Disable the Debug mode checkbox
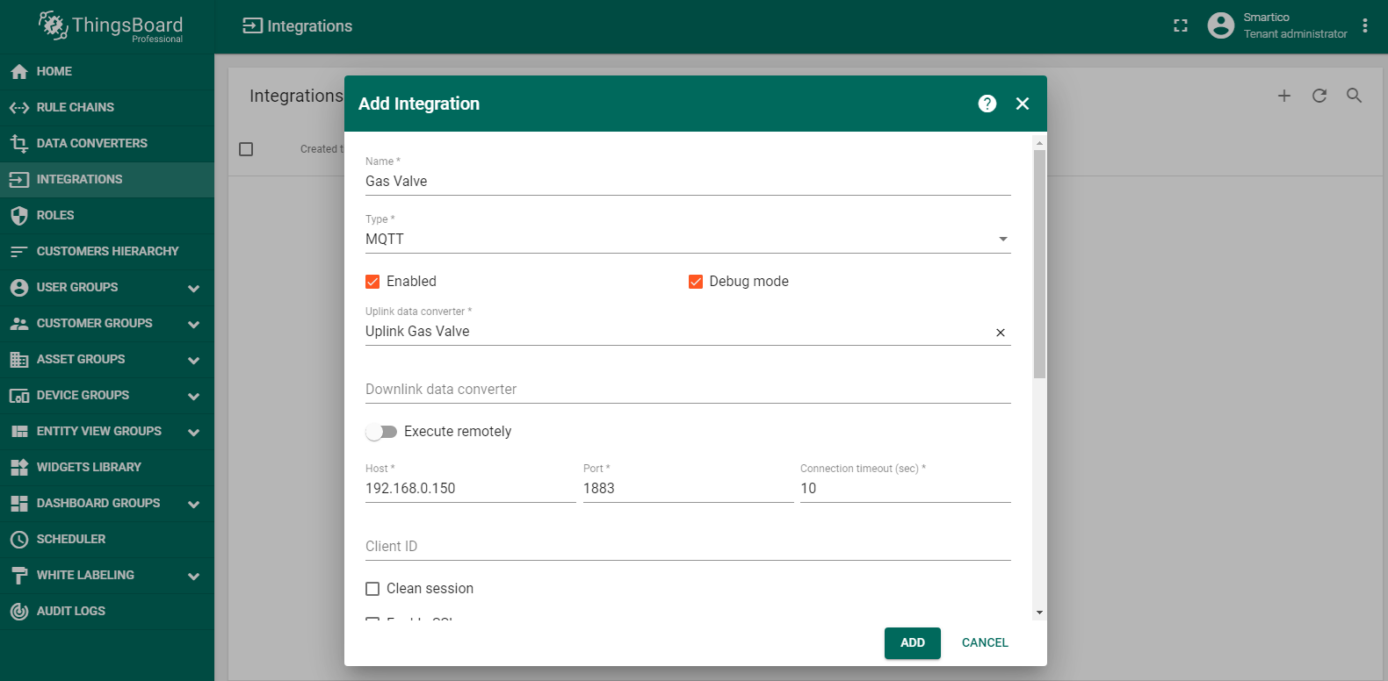The height and width of the screenshot is (681, 1388). click(696, 282)
